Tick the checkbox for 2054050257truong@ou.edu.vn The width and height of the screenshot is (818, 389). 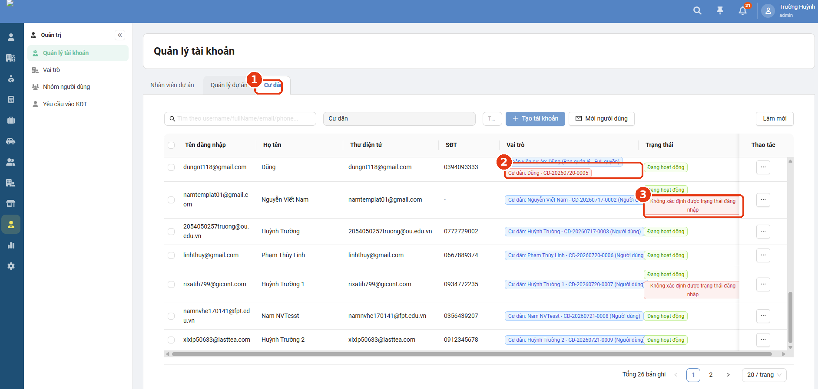(171, 232)
